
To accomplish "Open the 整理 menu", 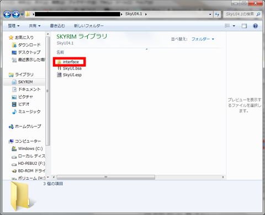I will (14, 26).
